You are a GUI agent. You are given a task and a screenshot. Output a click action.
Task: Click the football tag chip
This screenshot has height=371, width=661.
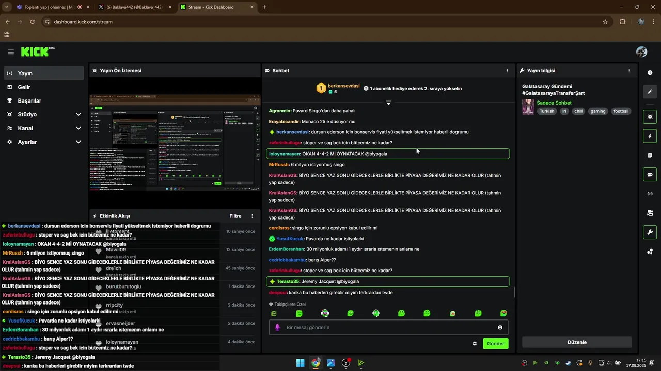pyautogui.click(x=621, y=111)
